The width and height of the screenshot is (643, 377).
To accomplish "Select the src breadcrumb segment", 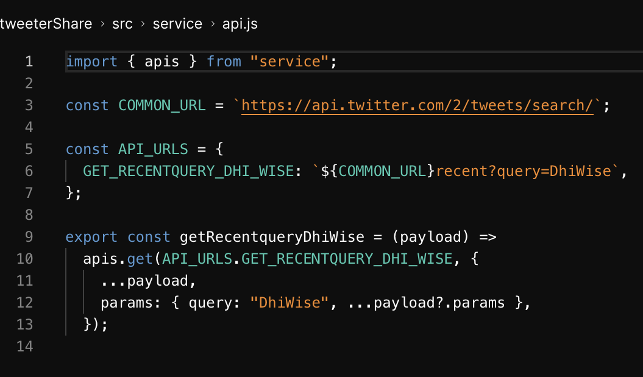I will click(123, 24).
